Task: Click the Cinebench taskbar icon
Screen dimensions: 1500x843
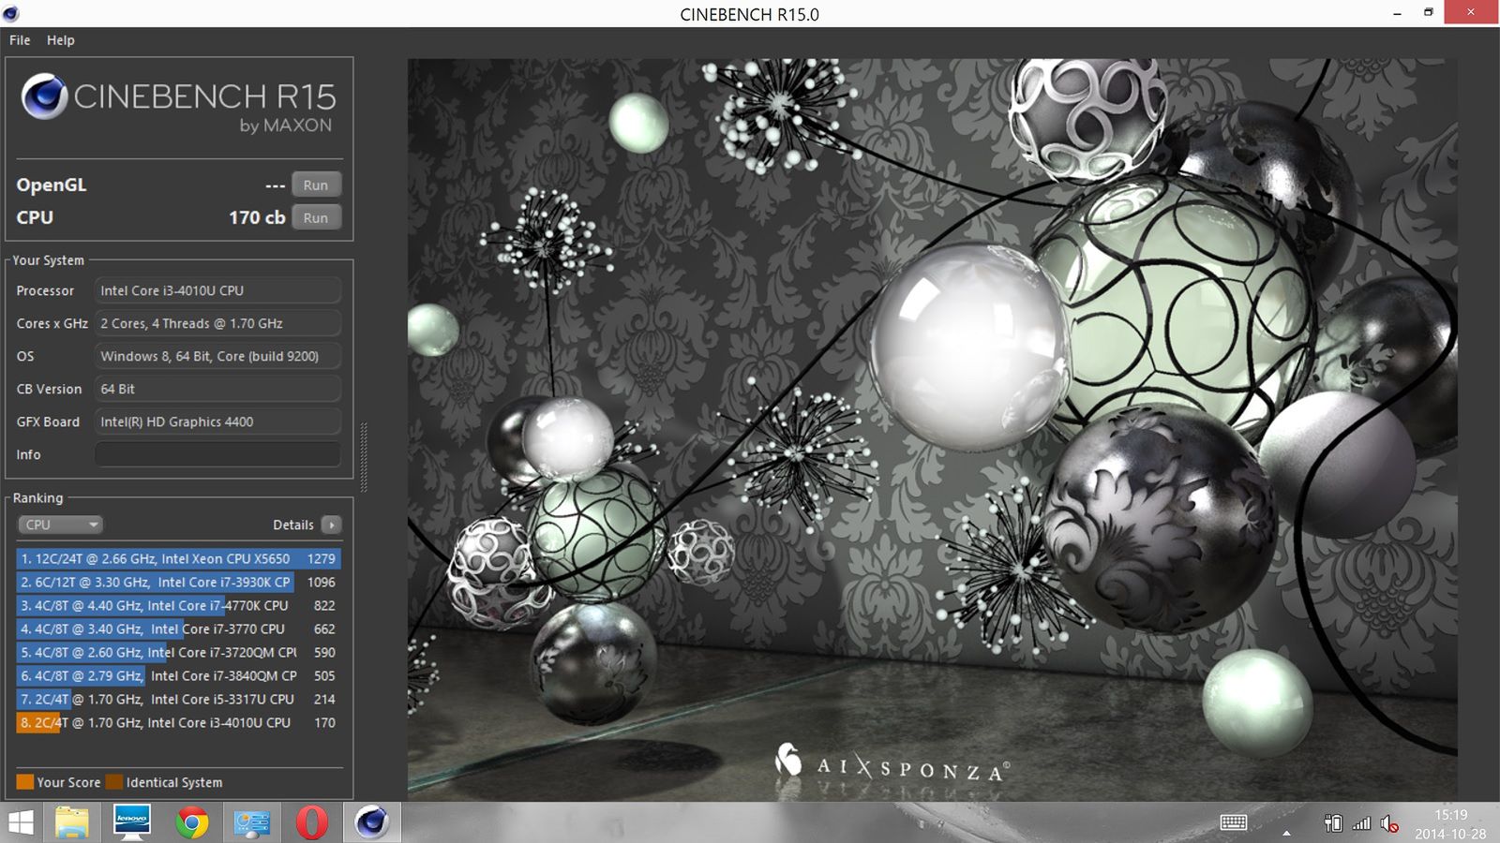Action: (372, 823)
